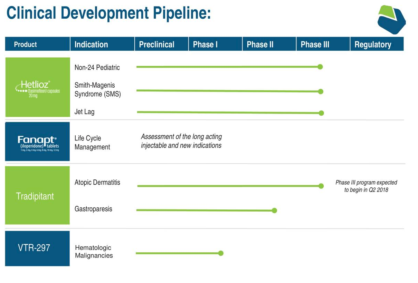Click the Atopic Dermatitis progress endpoint dot
The width and height of the screenshot is (418, 283).
click(321, 186)
